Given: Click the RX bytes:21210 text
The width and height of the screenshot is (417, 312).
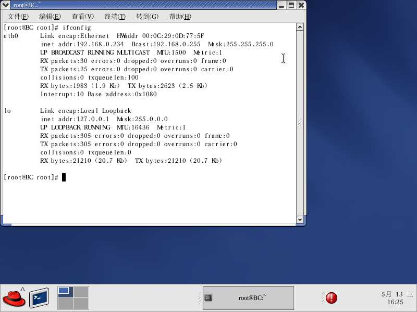Looking at the screenshot, I should click(x=66, y=161).
